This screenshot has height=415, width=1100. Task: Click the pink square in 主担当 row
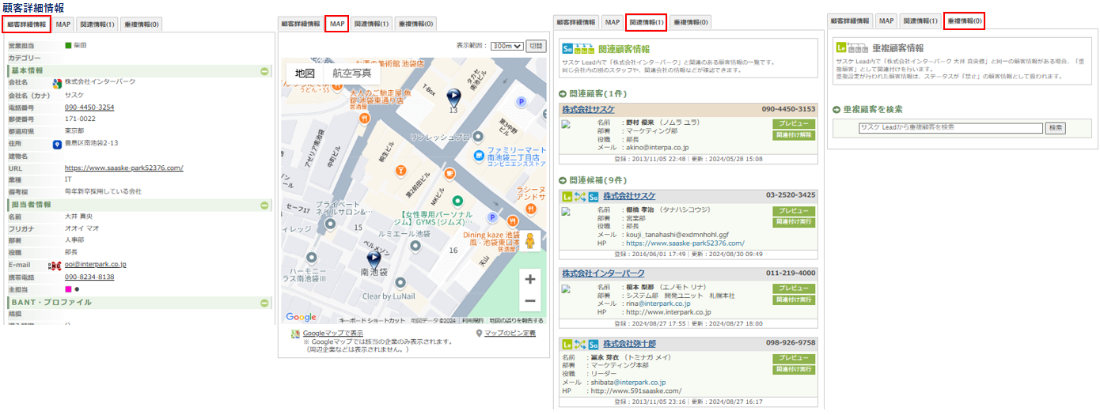(68, 289)
